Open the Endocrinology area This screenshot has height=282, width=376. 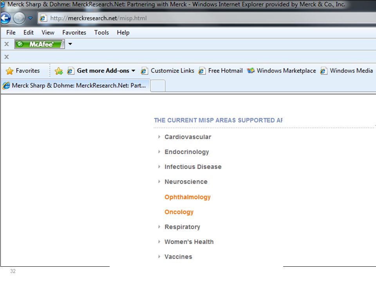click(x=186, y=152)
